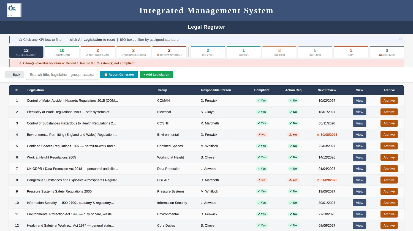Filter by ISO 45001 standard
The image size is (413, 231).
pyautogui.click(x=279, y=52)
